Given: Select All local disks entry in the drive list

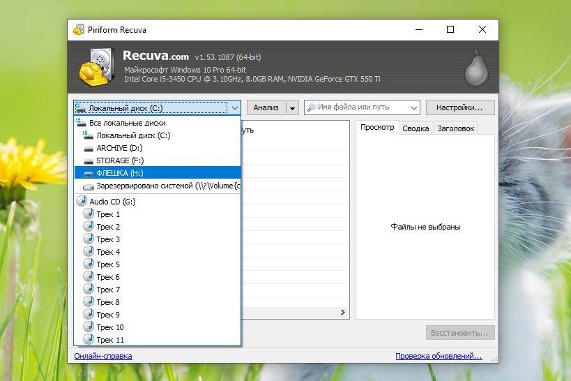Looking at the screenshot, I should (x=157, y=123).
